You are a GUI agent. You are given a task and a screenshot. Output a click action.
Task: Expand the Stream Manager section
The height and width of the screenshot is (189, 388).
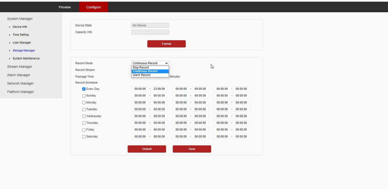[x=20, y=67]
